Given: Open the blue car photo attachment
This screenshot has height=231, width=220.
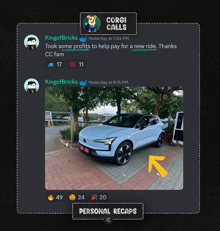Looking at the screenshot, I should coord(114,138).
